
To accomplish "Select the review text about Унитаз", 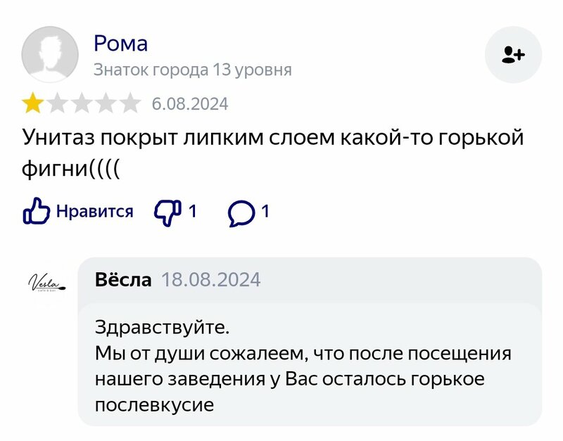I will coord(273,153).
